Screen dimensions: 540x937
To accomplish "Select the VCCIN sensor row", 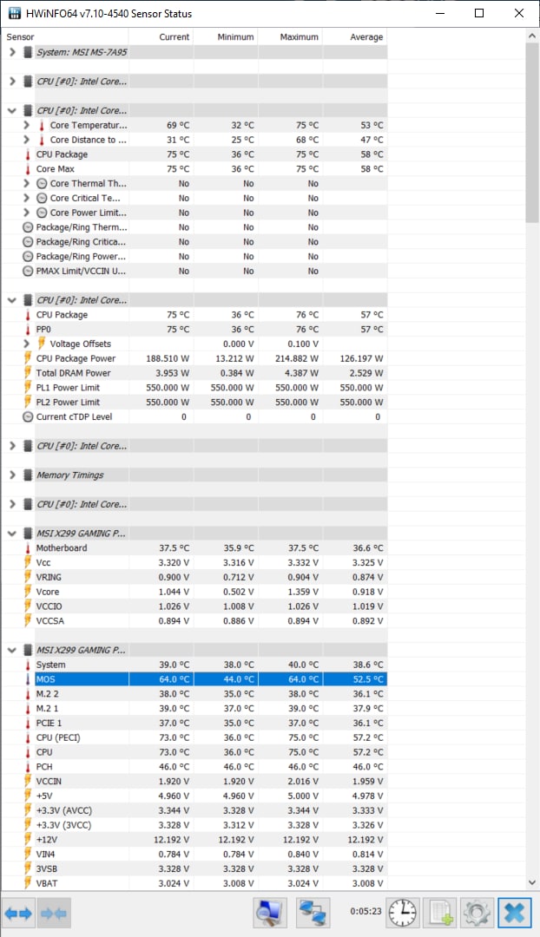I will point(194,781).
